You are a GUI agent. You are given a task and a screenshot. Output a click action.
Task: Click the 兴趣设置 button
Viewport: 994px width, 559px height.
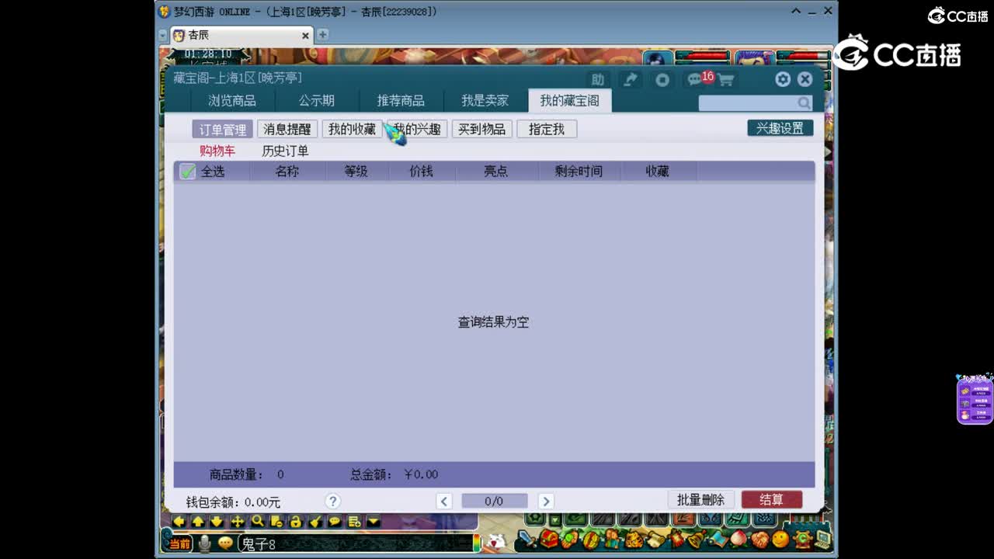(x=780, y=128)
